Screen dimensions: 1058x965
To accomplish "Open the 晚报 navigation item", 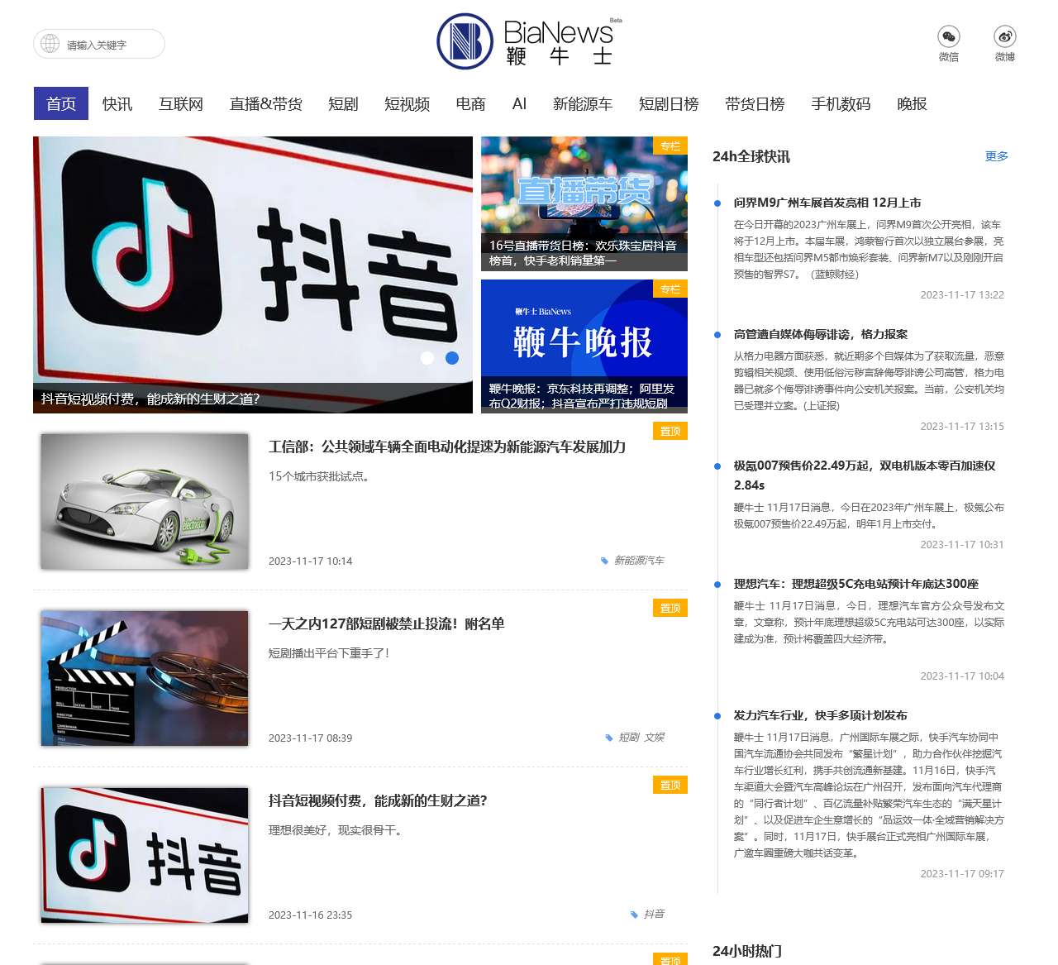I will (x=912, y=103).
